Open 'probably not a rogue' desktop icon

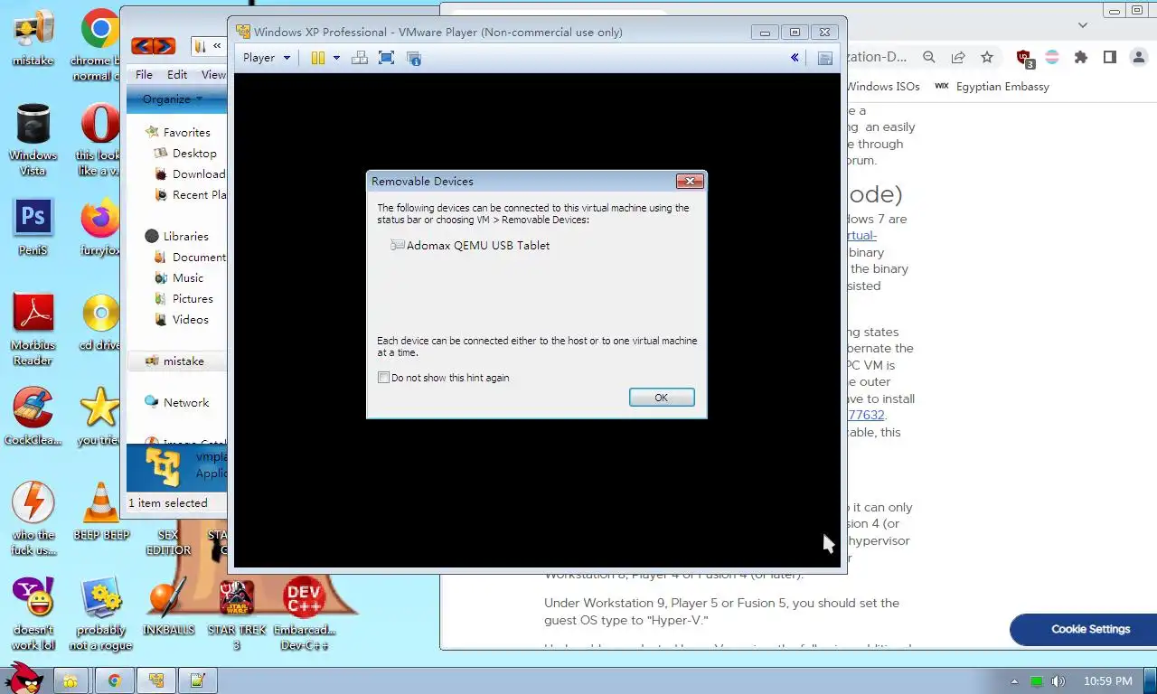[x=101, y=614]
